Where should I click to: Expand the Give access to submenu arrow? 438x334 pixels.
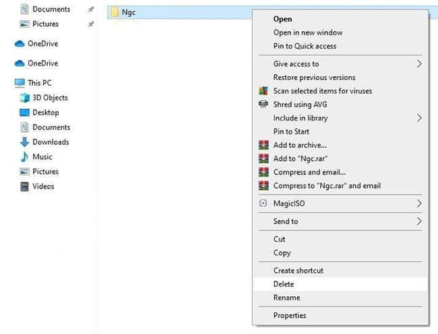[x=419, y=64]
